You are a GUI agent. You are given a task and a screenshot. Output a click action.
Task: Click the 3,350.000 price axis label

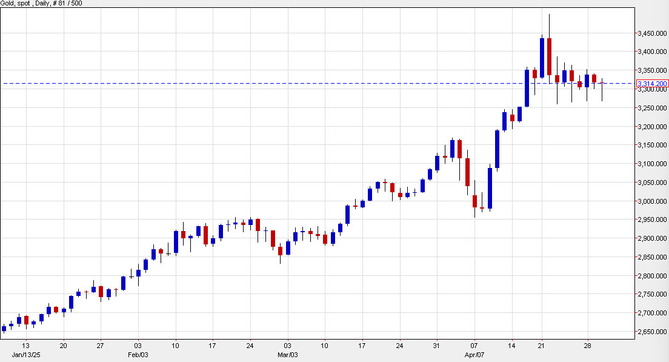(x=653, y=70)
